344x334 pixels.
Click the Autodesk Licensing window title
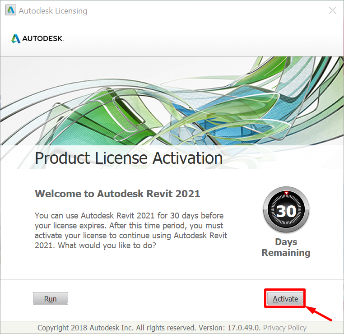[53, 10]
